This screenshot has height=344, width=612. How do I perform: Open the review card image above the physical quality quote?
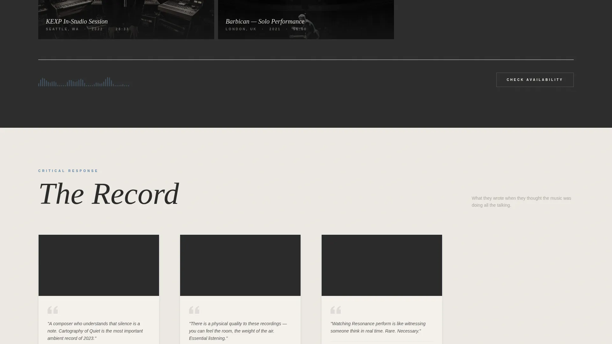click(x=240, y=265)
